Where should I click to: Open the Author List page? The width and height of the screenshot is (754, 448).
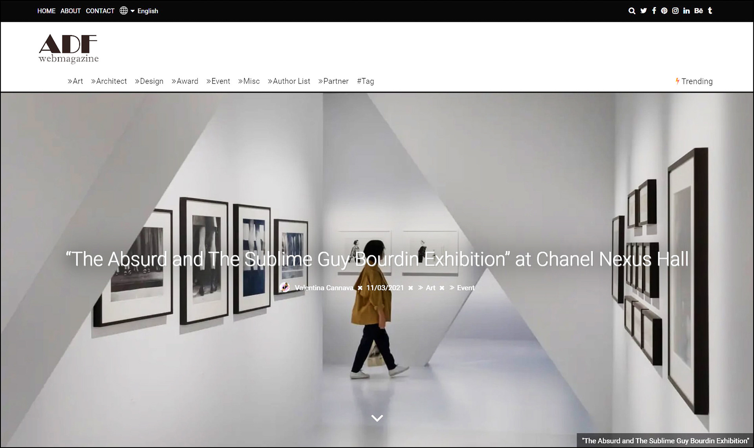289,81
